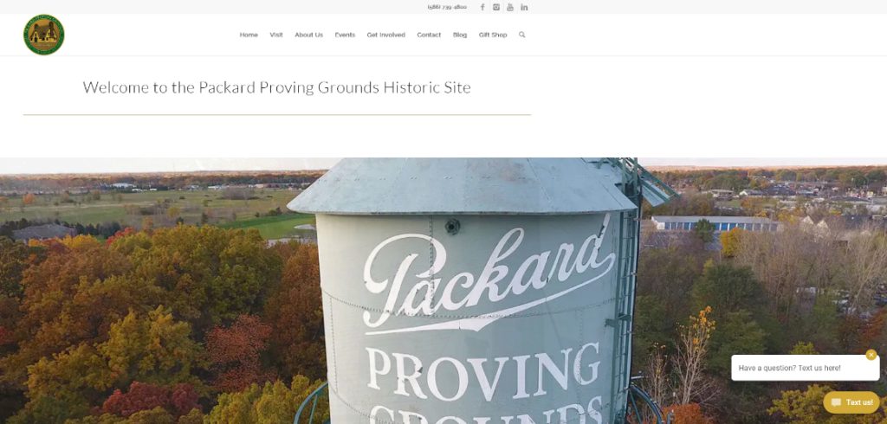
Task: Go to the Contact page
Action: pos(429,35)
